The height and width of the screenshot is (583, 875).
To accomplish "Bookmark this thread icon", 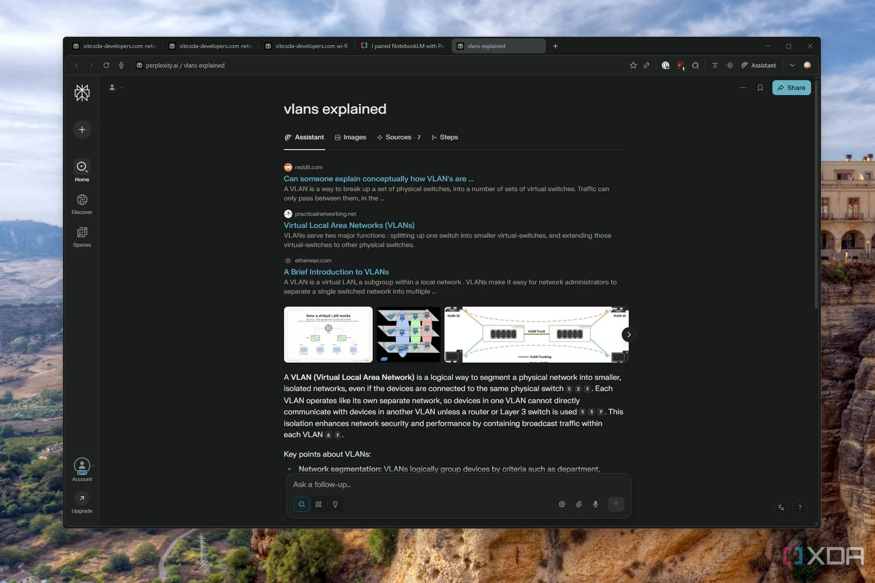I will coord(760,88).
